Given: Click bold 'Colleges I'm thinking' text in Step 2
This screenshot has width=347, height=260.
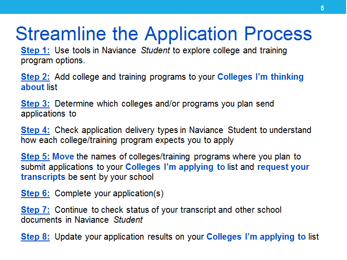Looking at the screenshot, I should [260, 77].
